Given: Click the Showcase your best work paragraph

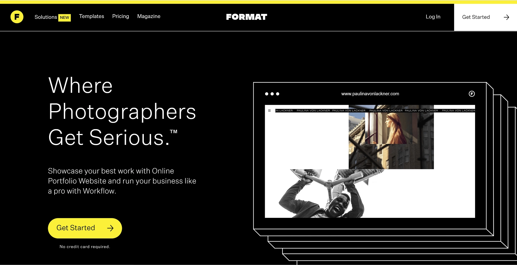Looking at the screenshot, I should click(122, 181).
